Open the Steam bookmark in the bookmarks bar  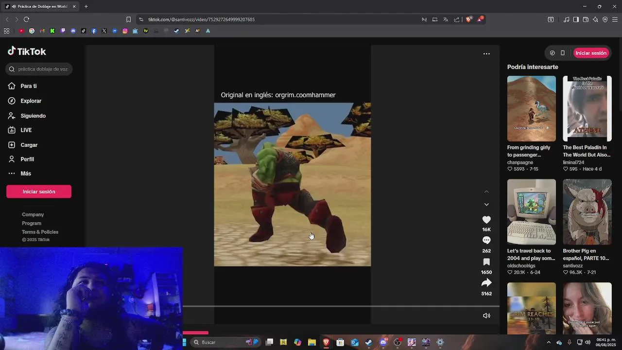click(176, 31)
